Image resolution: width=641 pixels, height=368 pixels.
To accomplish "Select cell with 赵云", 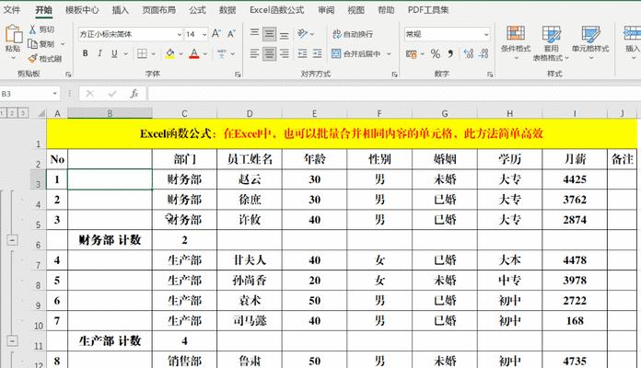I will click(250, 179).
